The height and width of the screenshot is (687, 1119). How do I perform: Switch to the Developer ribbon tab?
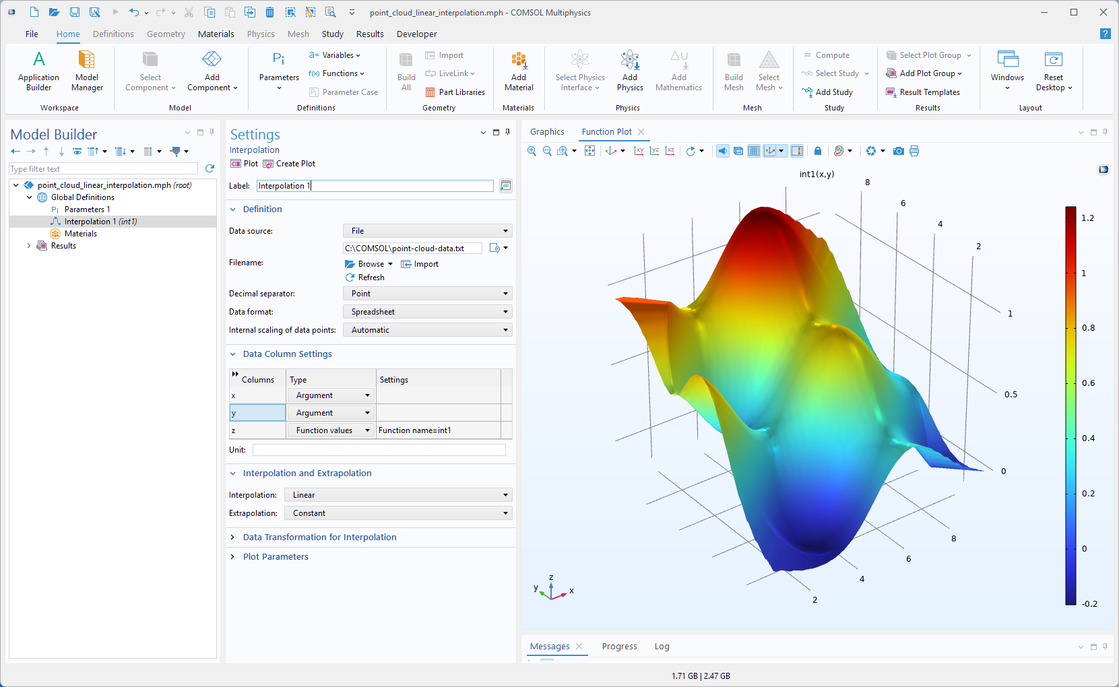coord(417,34)
